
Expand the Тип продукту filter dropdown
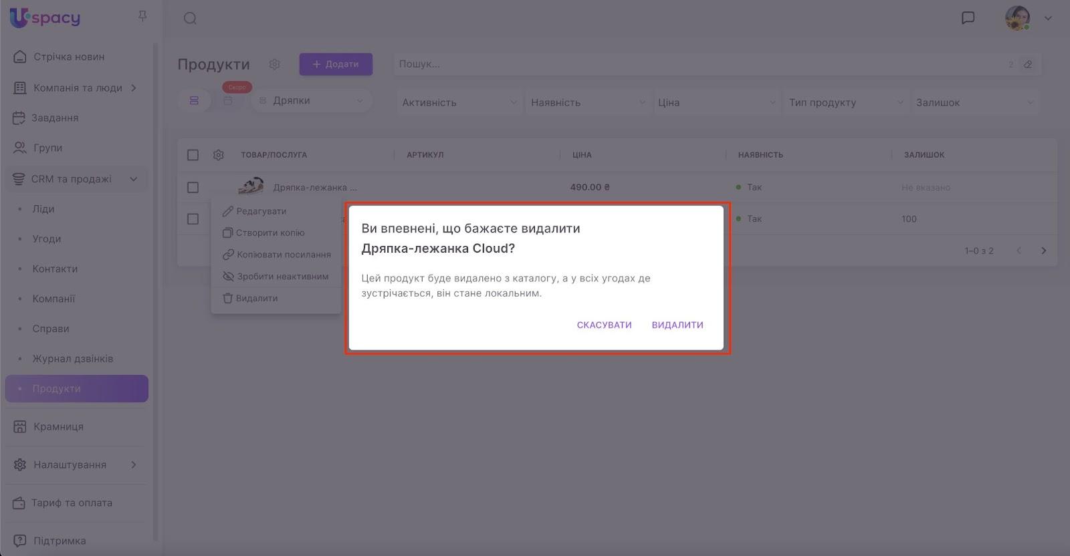coord(845,102)
